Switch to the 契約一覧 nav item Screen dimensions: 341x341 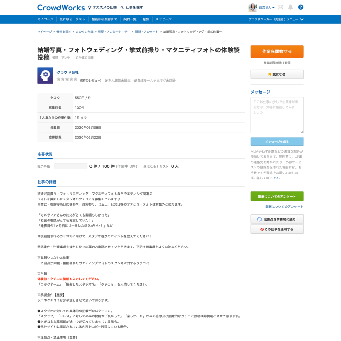130,19
